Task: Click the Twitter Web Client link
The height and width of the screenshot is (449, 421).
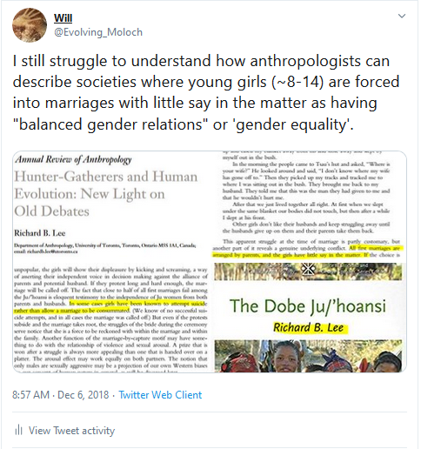Action: 160,395
